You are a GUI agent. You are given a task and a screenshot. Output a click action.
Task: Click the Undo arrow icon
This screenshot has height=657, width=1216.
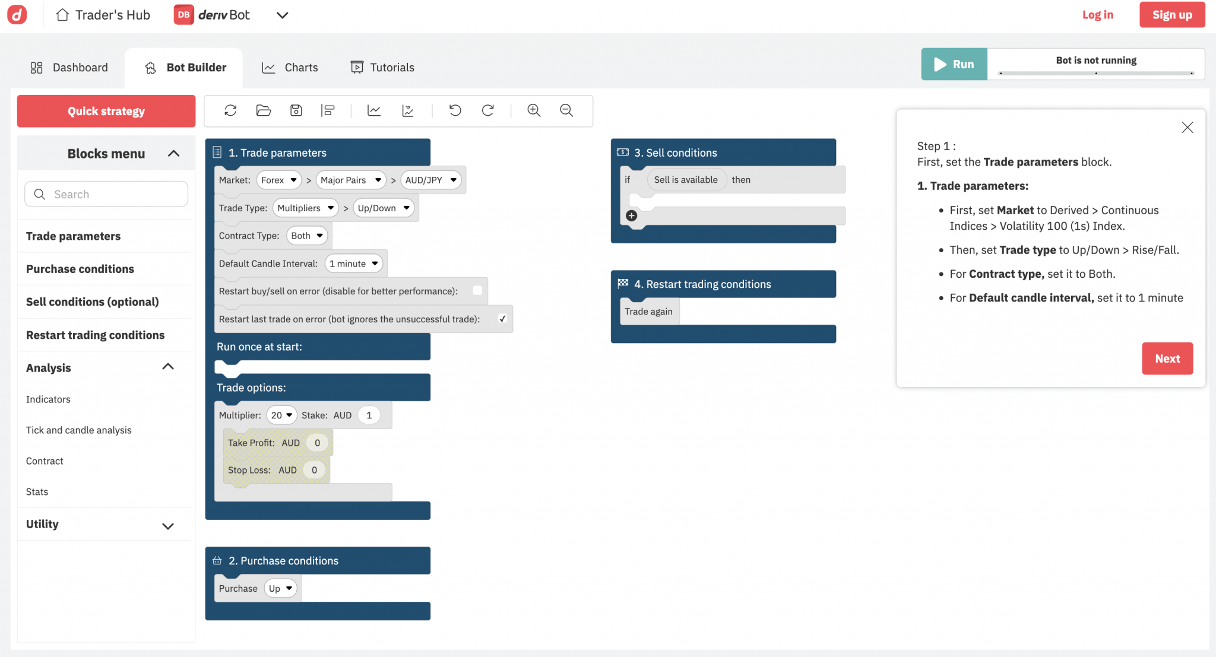[455, 110]
